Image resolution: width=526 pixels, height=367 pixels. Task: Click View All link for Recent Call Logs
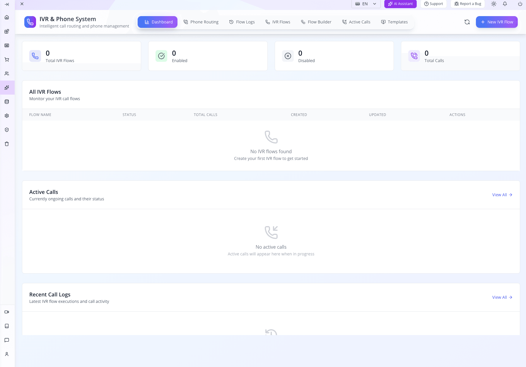[x=502, y=297]
